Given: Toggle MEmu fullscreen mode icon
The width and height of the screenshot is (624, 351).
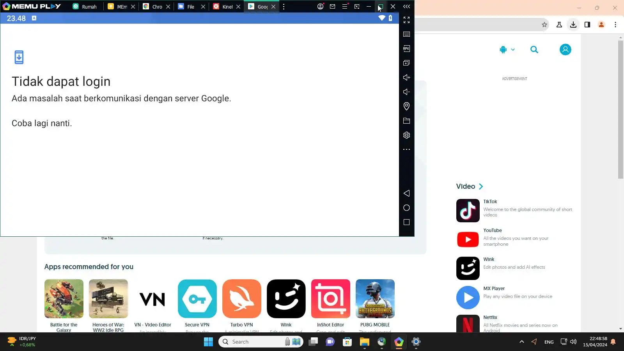Looking at the screenshot, I should (x=406, y=20).
